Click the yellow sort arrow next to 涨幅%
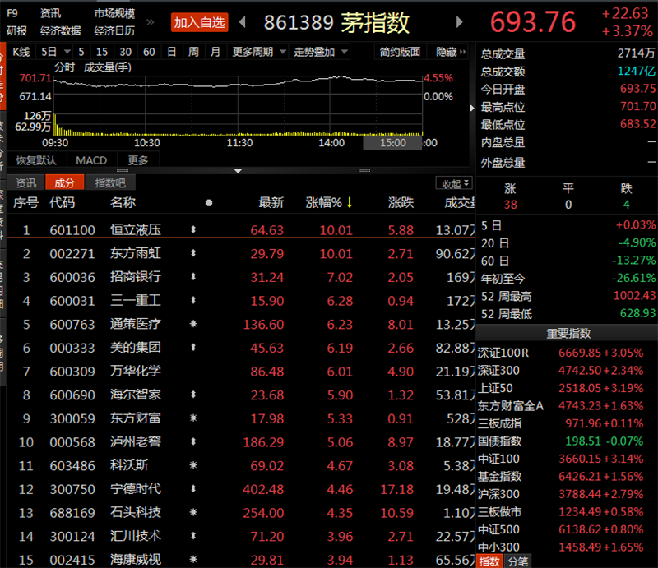This screenshot has width=658, height=568. click(349, 202)
